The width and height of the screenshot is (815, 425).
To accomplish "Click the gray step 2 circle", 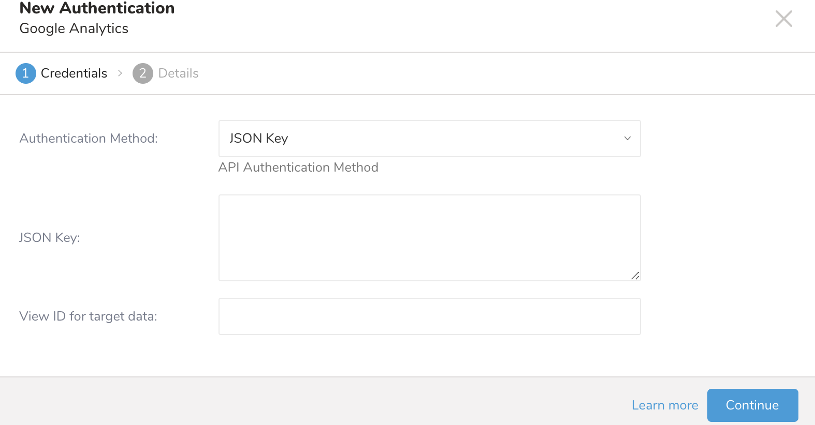I will click(x=142, y=73).
